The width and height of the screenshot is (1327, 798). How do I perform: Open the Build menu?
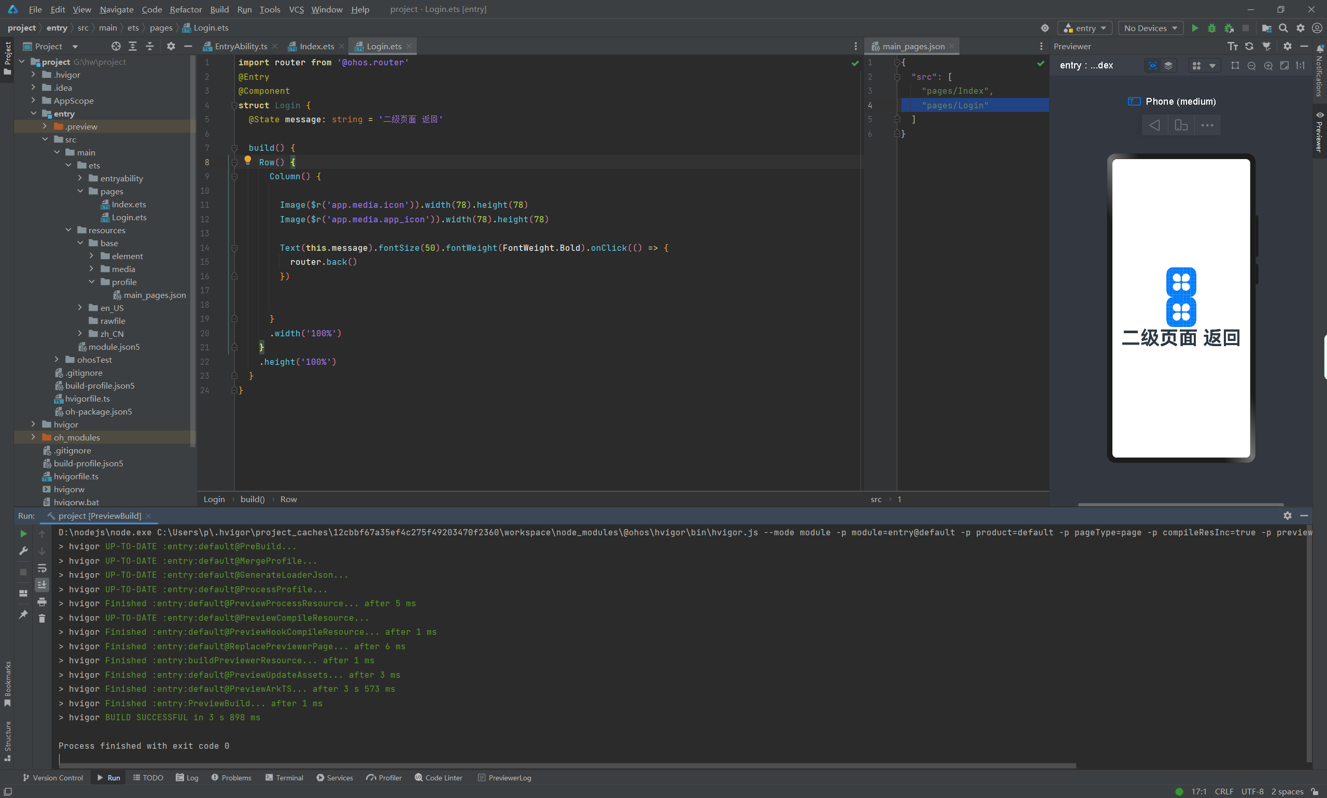pos(219,9)
